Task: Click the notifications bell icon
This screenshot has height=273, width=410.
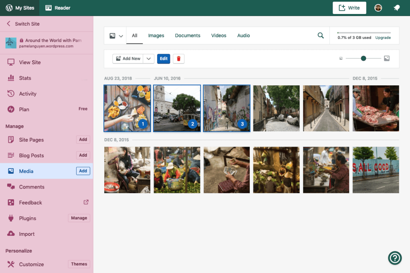Action: pyautogui.click(x=396, y=8)
